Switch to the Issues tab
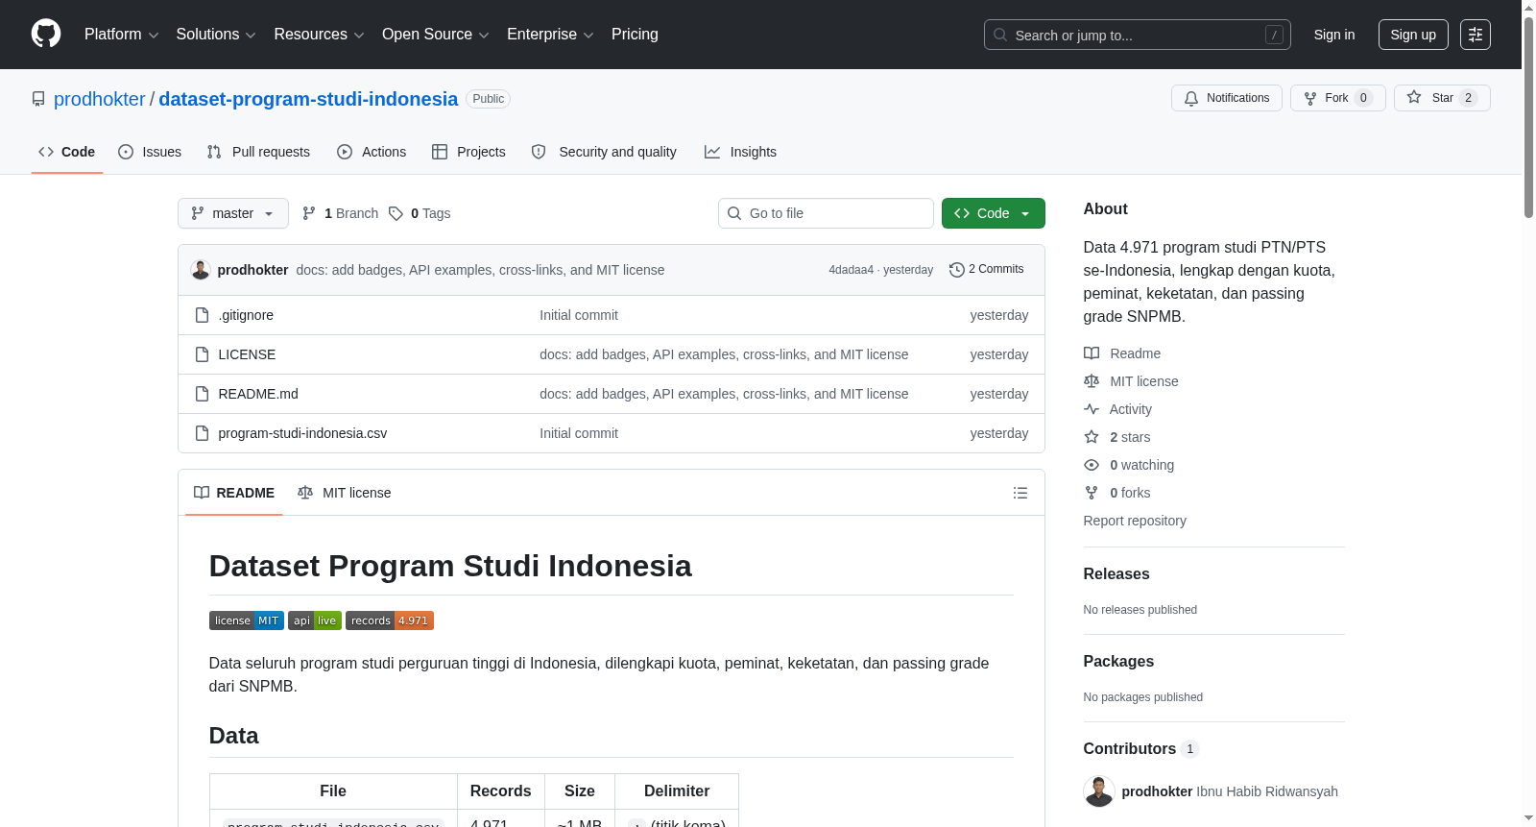Screen dimensions: 1536x827 click(x=150, y=152)
